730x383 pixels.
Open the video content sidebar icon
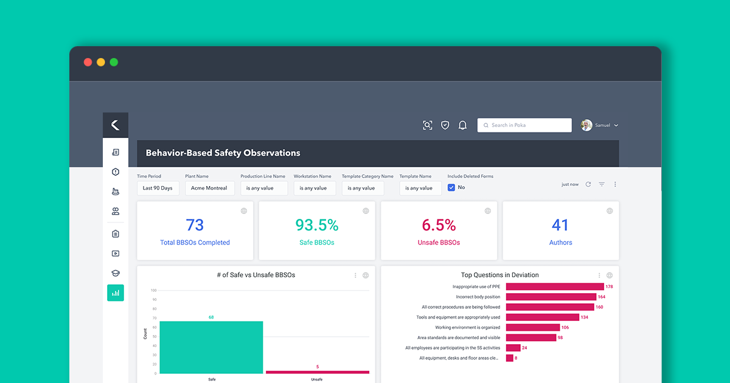(116, 254)
